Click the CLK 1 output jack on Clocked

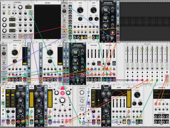pos(20,37)
